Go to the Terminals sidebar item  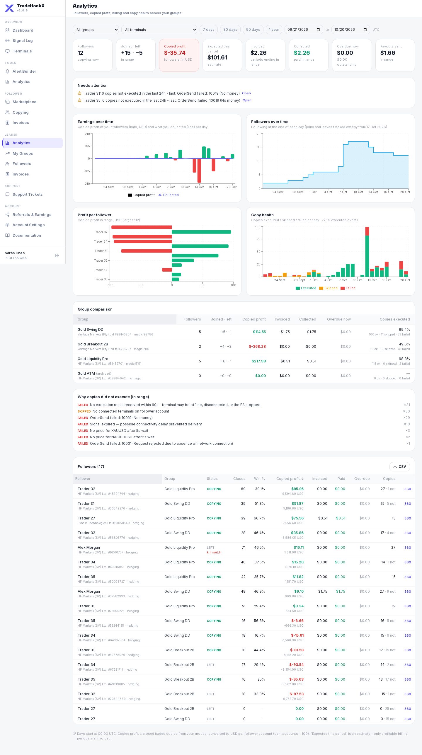[33, 51]
